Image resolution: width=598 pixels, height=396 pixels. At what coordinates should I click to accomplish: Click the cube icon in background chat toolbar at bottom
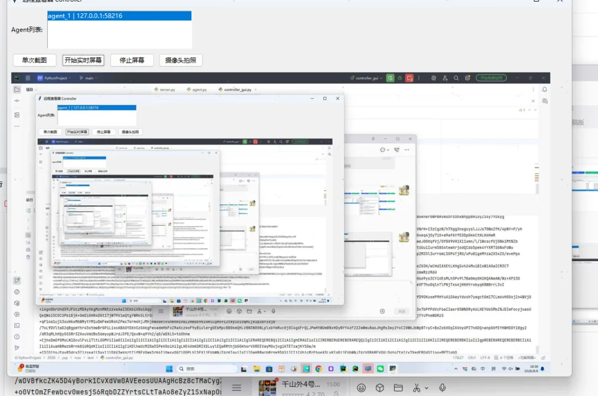(380, 388)
